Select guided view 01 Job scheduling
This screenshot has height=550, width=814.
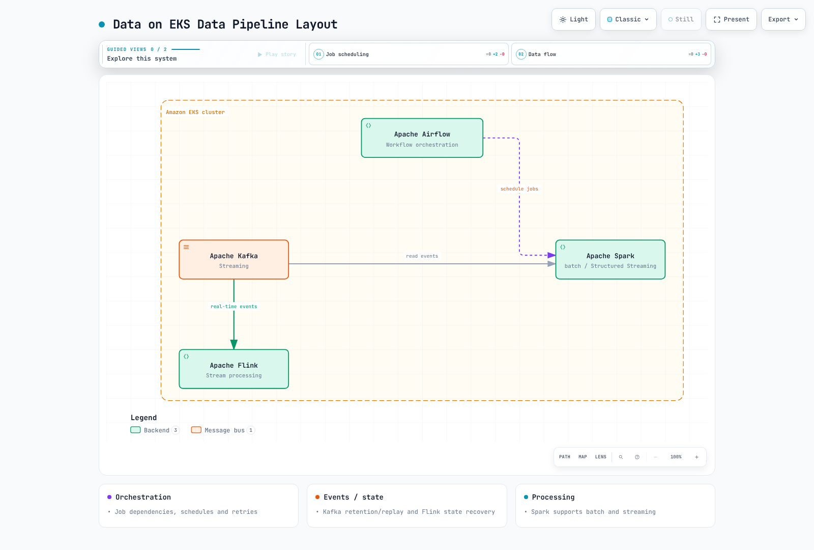409,54
